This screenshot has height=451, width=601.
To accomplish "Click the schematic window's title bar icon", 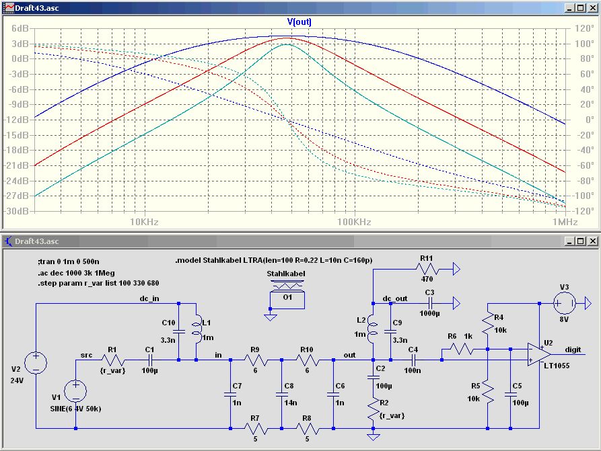I will pyautogui.click(x=8, y=241).
